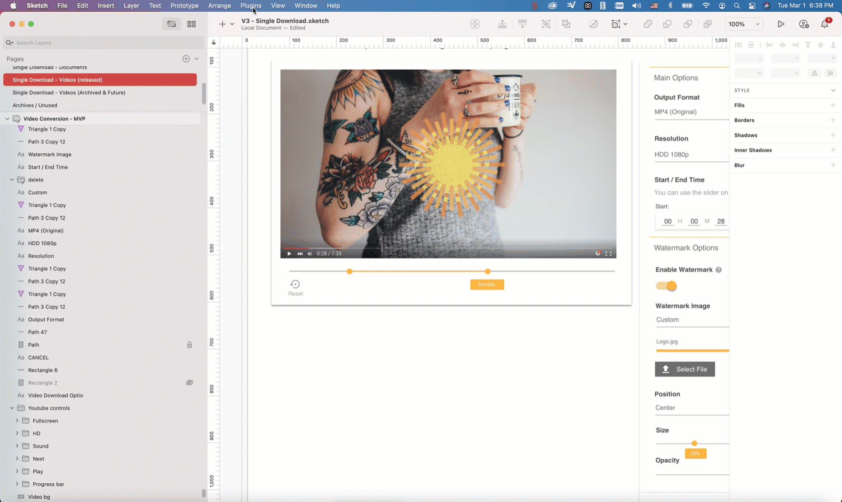Unlock the Path layer lock icon
Viewport: 842px width, 502px height.
(x=190, y=345)
